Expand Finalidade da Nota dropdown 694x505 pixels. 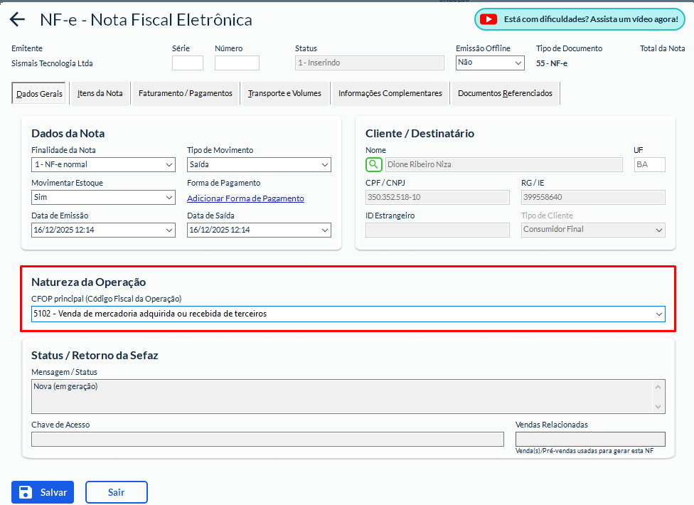coord(169,165)
